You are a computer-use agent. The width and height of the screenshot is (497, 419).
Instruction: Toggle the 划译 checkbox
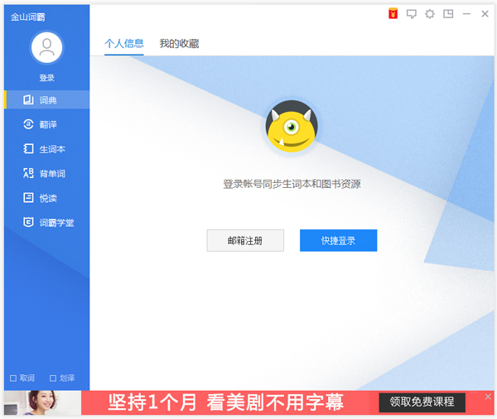click(x=53, y=378)
